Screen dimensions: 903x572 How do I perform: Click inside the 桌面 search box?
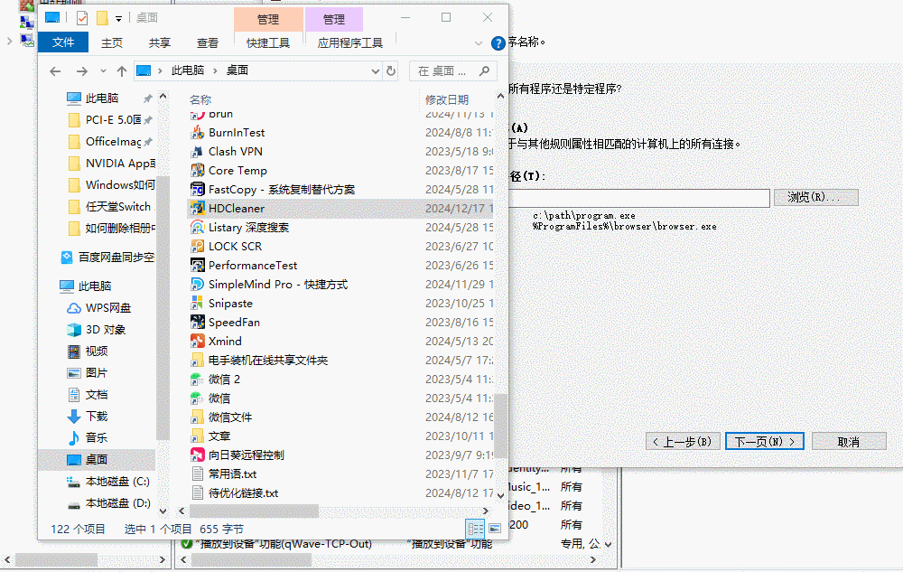(x=441, y=69)
